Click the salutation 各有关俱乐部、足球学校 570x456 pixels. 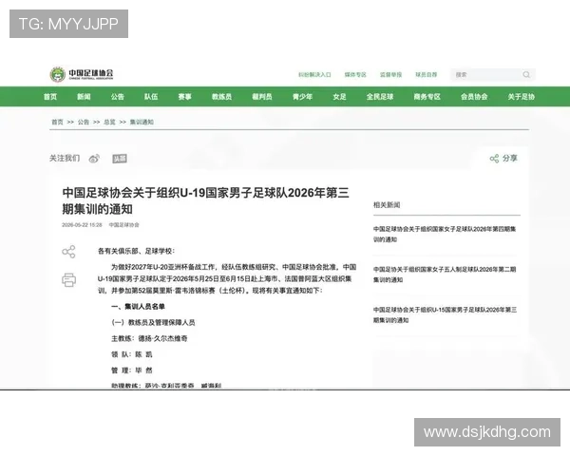[x=136, y=251]
